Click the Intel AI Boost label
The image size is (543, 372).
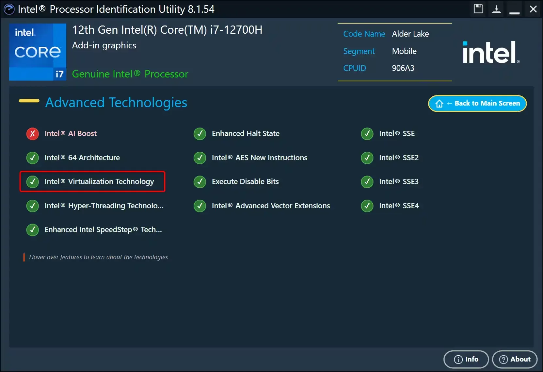coord(71,133)
